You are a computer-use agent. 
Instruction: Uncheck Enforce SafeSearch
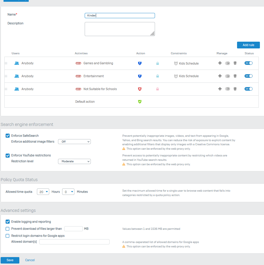8,136
